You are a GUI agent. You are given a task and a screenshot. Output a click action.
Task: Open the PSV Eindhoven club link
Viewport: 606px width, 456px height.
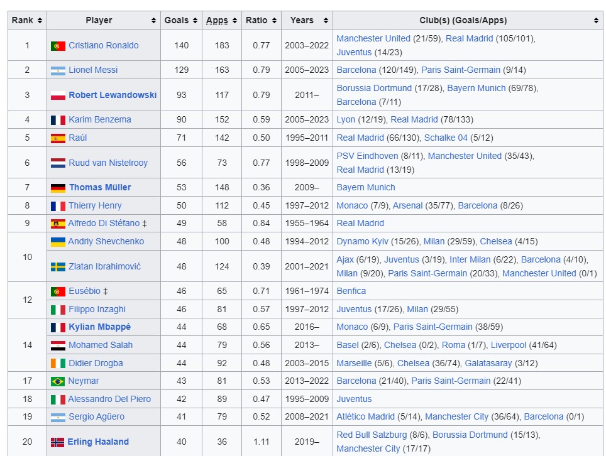pos(367,156)
